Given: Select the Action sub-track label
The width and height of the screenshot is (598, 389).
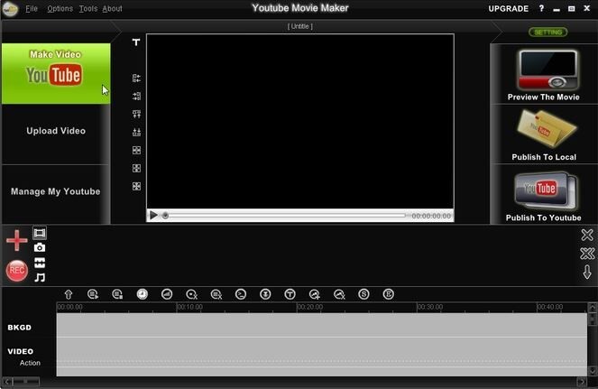Looking at the screenshot, I should [30, 363].
